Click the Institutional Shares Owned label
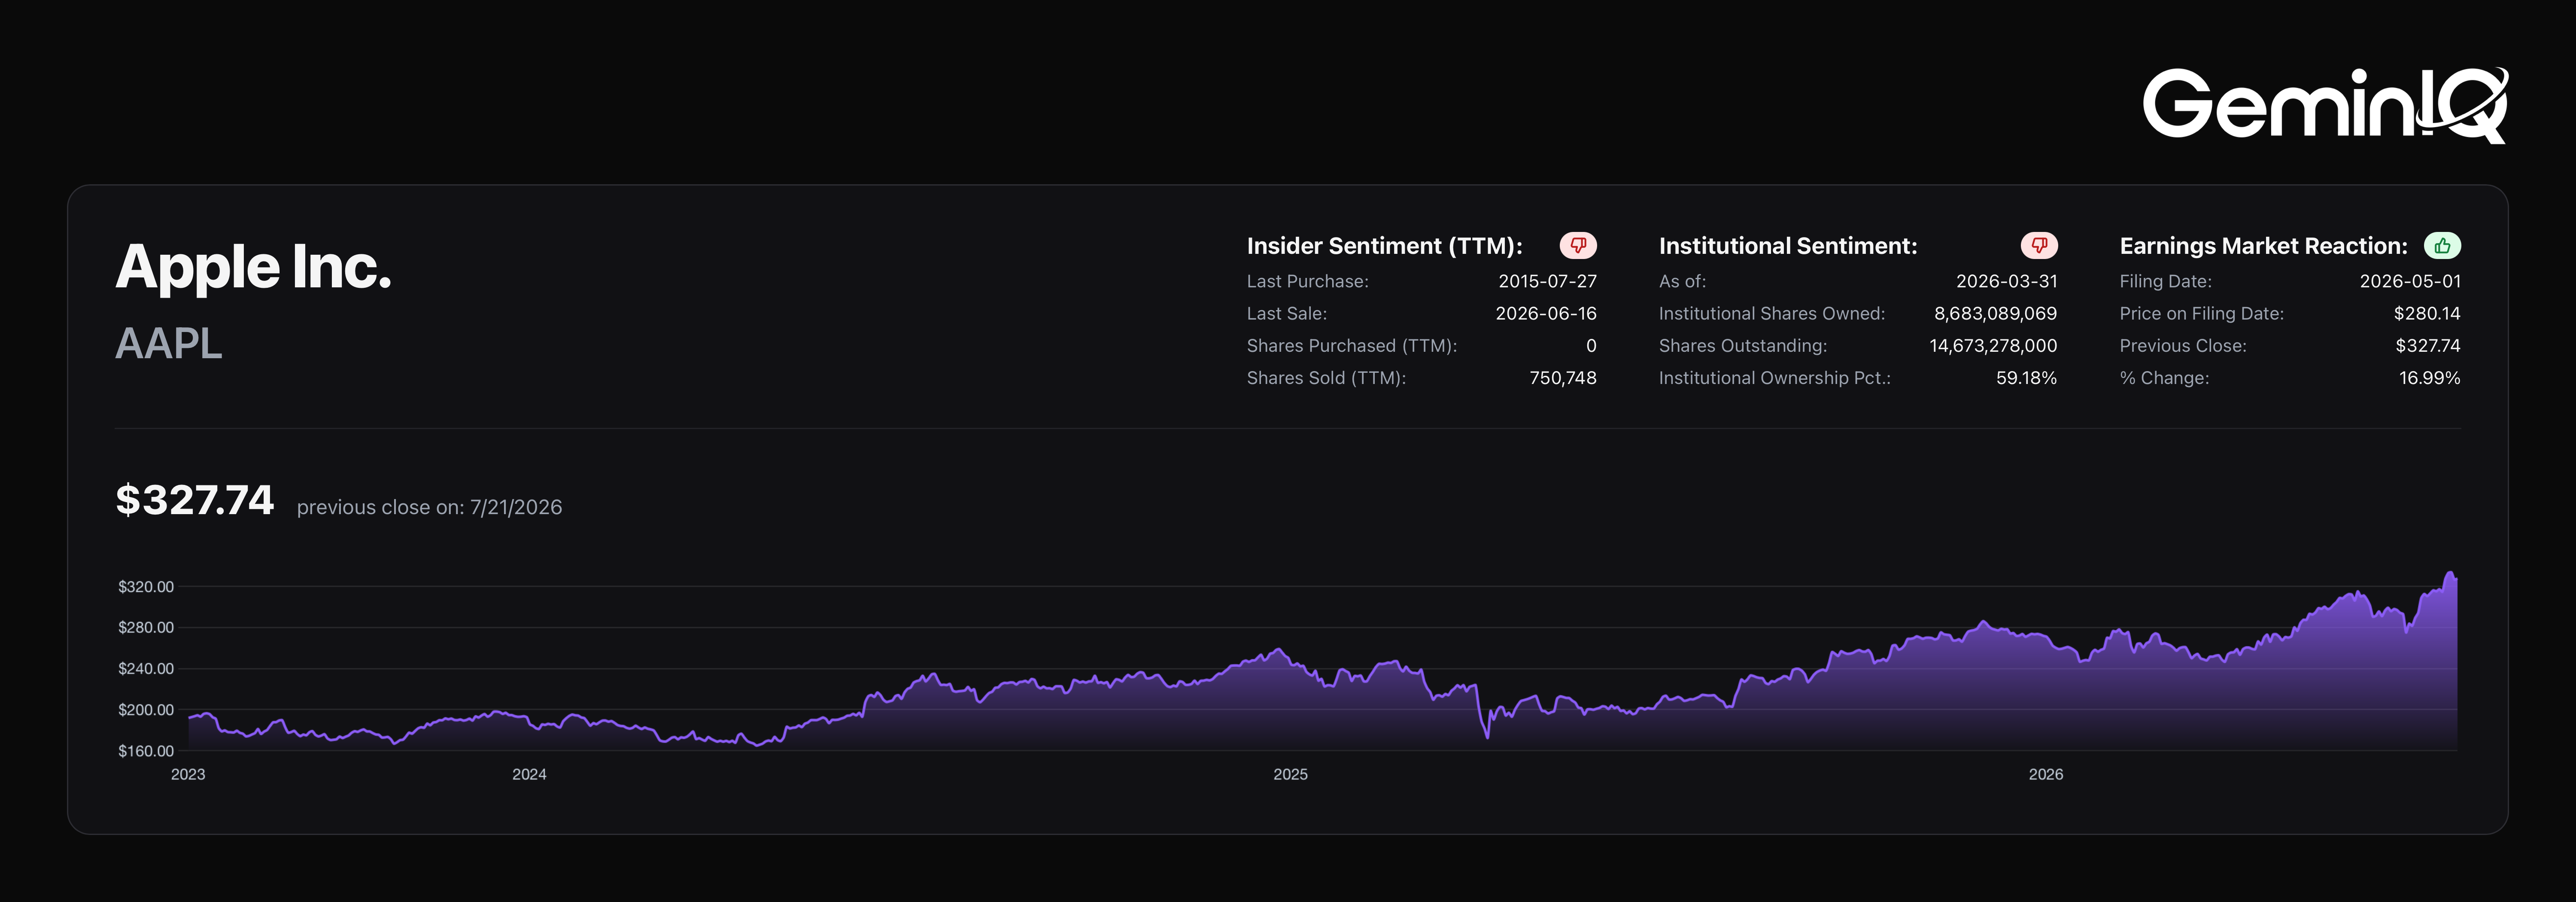2576x902 pixels. click(x=1772, y=314)
